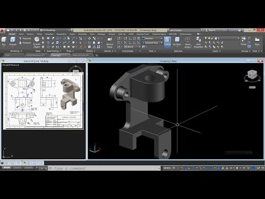Open the Featured Apps tab
Viewport: 265px width, 199px height.
click(x=159, y=34)
